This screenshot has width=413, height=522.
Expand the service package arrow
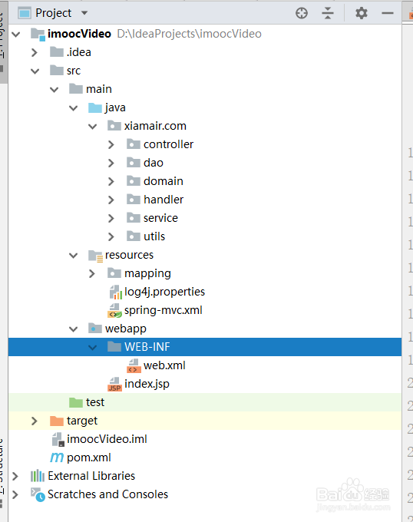pyautogui.click(x=111, y=218)
